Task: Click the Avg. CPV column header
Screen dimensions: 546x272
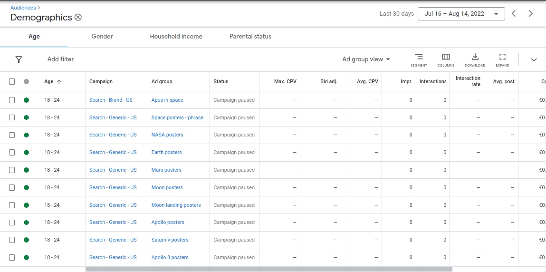Action: pyautogui.click(x=367, y=81)
